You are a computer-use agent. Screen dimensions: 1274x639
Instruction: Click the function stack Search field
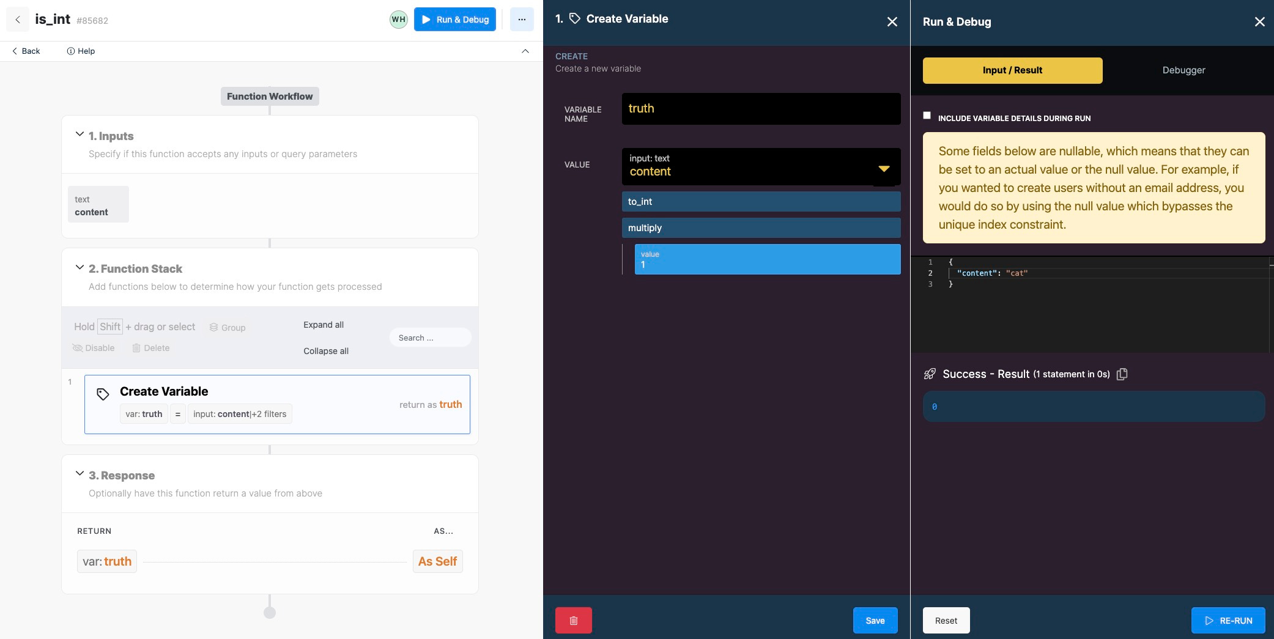click(x=430, y=338)
